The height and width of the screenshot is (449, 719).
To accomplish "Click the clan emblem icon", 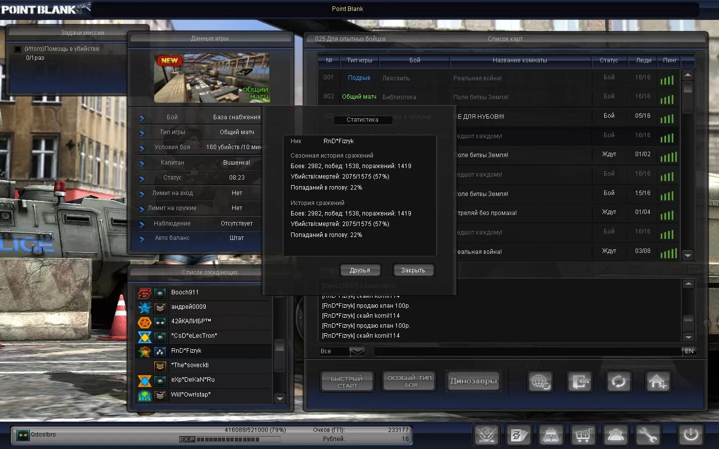I will [486, 435].
